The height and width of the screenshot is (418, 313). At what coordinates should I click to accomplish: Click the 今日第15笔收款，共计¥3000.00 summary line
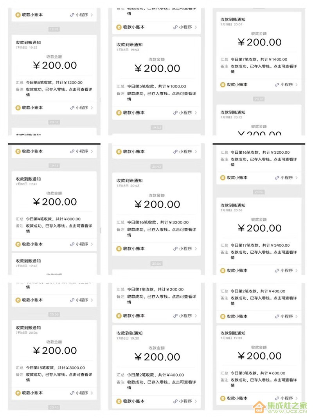55,368
